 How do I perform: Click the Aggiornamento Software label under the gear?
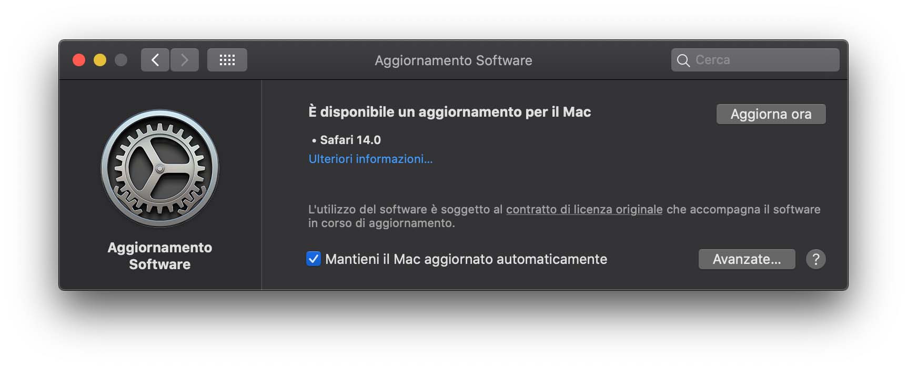[x=160, y=255]
